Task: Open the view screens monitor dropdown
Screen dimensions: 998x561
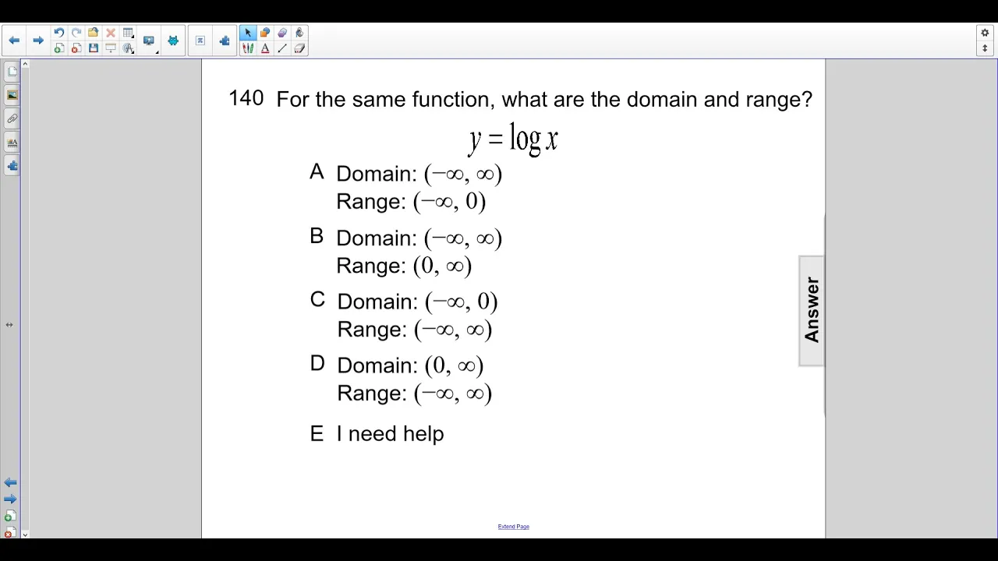Action: coord(149,41)
